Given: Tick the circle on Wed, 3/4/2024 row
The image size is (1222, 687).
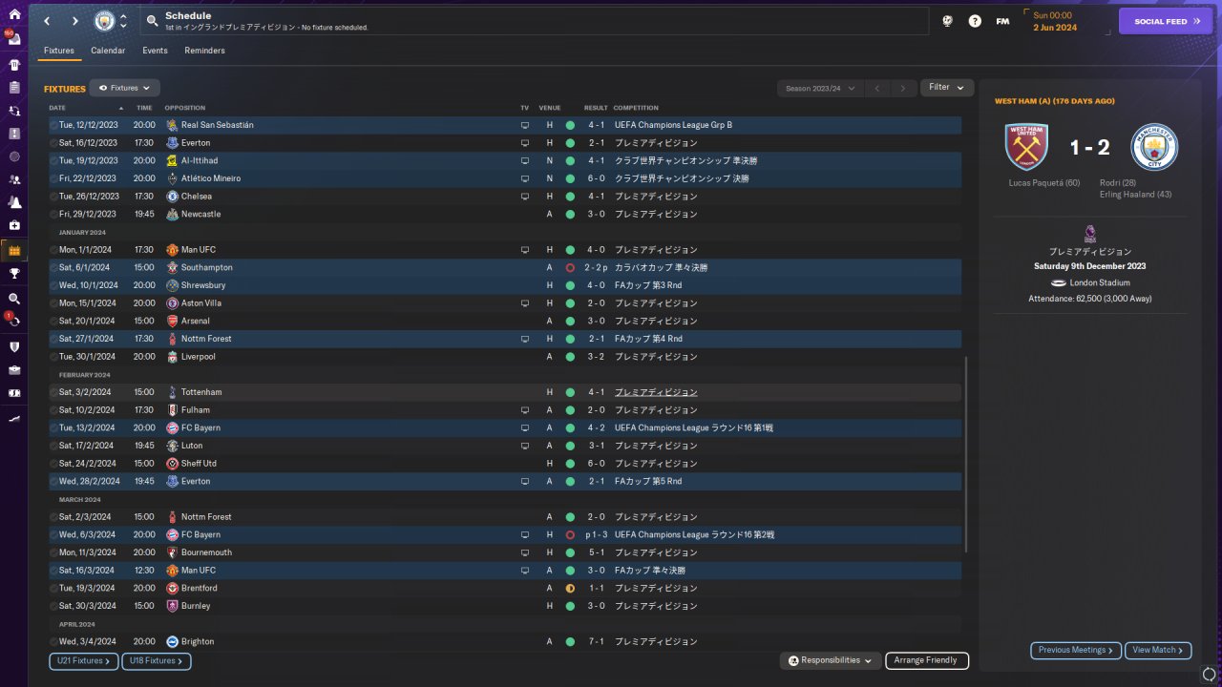Looking at the screenshot, I should 53,642.
